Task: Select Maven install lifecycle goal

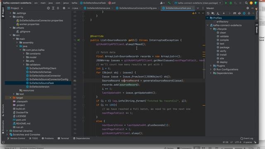Action: coord(223,55)
